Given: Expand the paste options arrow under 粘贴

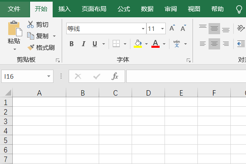Looking at the screenshot, I should (x=15, y=49).
